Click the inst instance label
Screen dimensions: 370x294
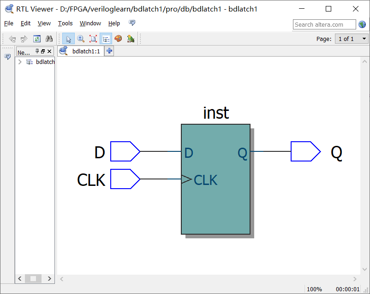point(216,113)
